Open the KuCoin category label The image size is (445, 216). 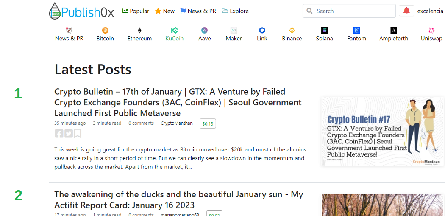[174, 38]
